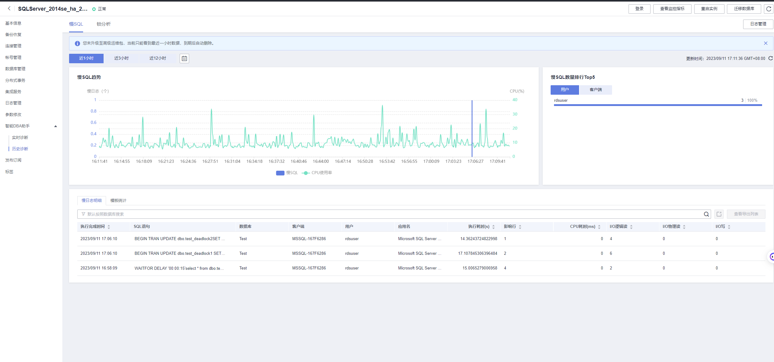
Task: Click the 查看导出列表 button
Action: (x=746, y=214)
